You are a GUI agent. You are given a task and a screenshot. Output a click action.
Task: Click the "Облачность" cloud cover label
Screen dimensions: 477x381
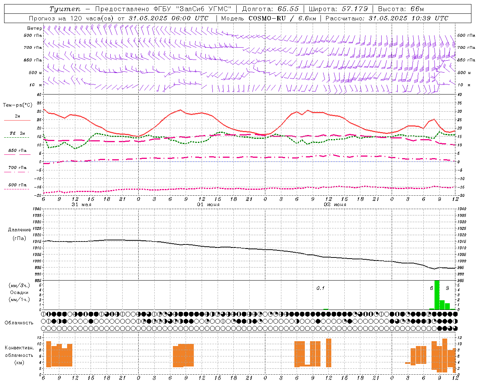click(19, 323)
